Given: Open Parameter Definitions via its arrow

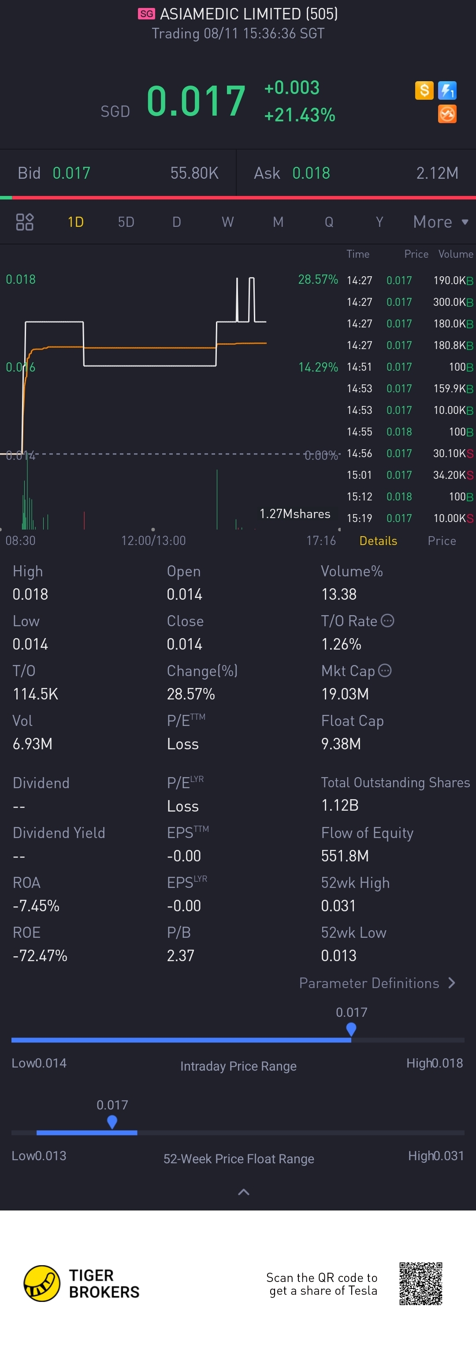Looking at the screenshot, I should [451, 983].
